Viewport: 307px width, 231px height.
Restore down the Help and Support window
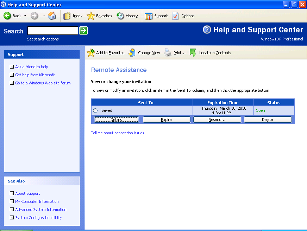[x=294, y=5]
